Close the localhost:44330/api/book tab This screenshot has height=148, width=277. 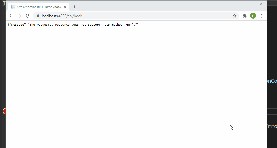coord(65,7)
